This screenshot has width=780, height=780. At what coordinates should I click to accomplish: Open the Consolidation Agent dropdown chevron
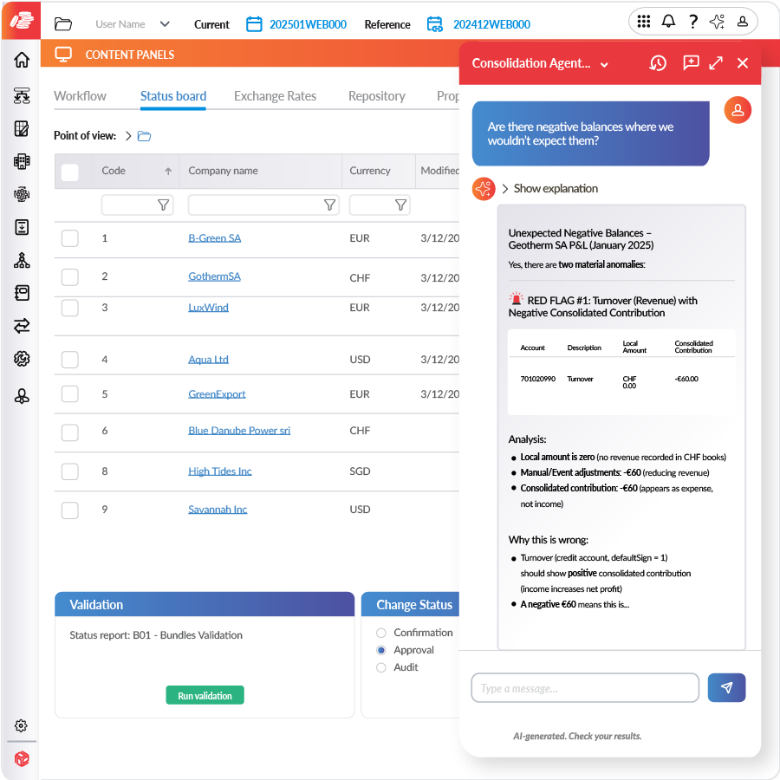point(604,64)
